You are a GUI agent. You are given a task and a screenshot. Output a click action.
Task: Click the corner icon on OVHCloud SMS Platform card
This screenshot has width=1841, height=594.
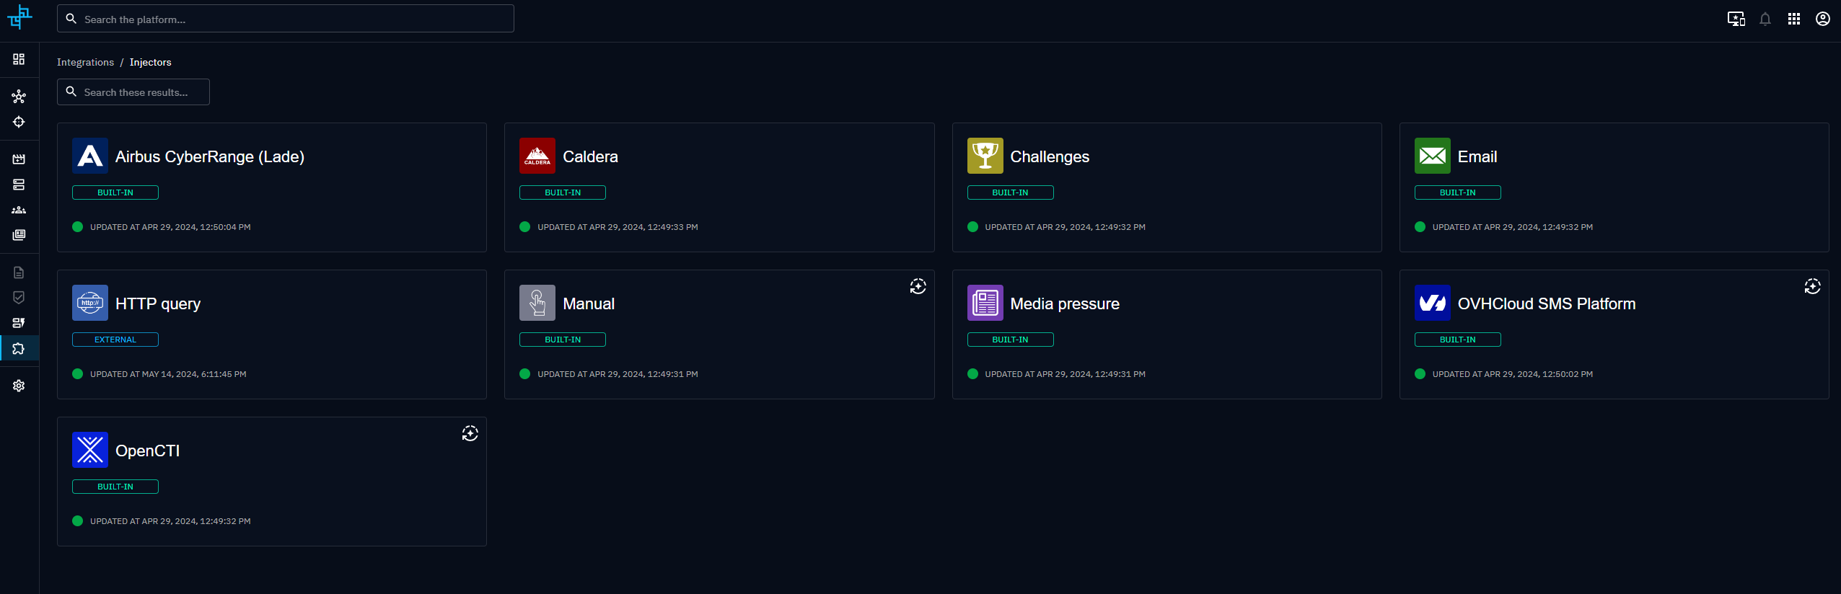1812,287
